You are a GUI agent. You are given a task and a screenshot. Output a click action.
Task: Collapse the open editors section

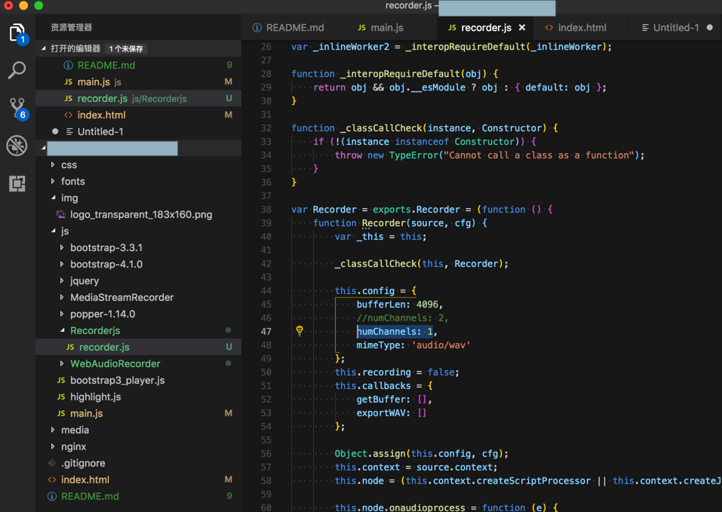click(44, 49)
